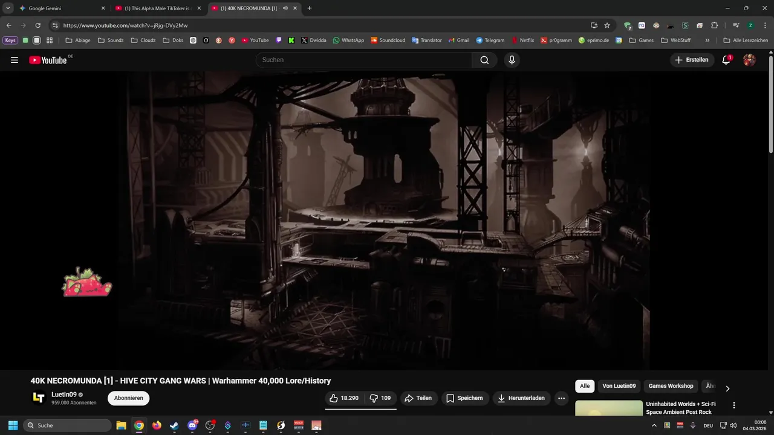Open the YouTube hamburger guide menu

pyautogui.click(x=15, y=60)
